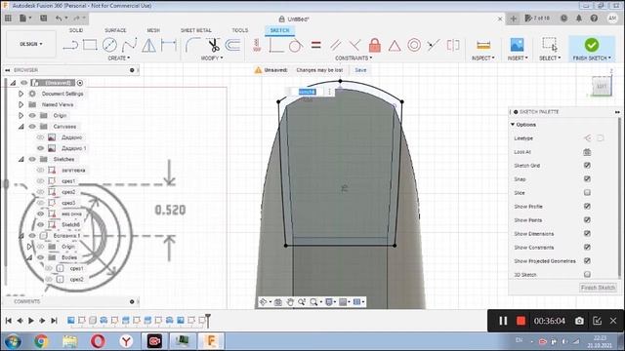Open the SELECT dropdown menu

[x=550, y=58]
